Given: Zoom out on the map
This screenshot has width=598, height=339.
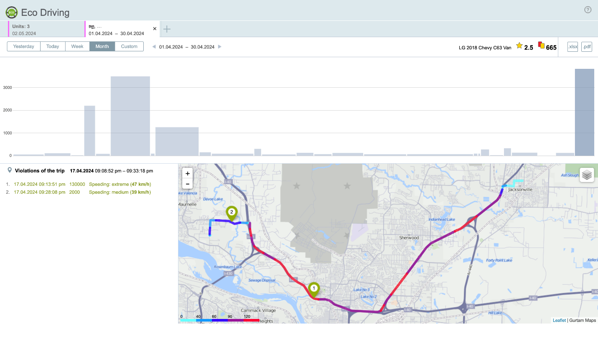Looking at the screenshot, I should (x=187, y=184).
